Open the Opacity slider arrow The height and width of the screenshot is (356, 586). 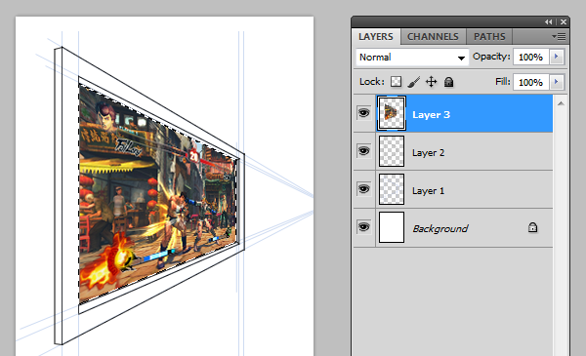pyautogui.click(x=557, y=57)
